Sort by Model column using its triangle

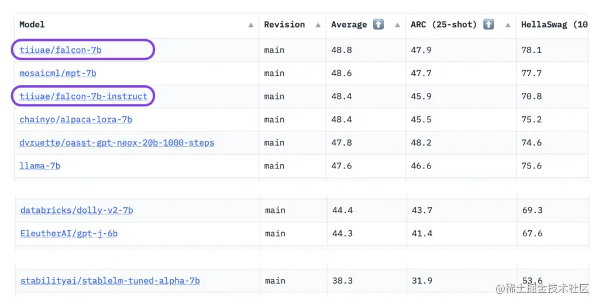pyautogui.click(x=250, y=25)
